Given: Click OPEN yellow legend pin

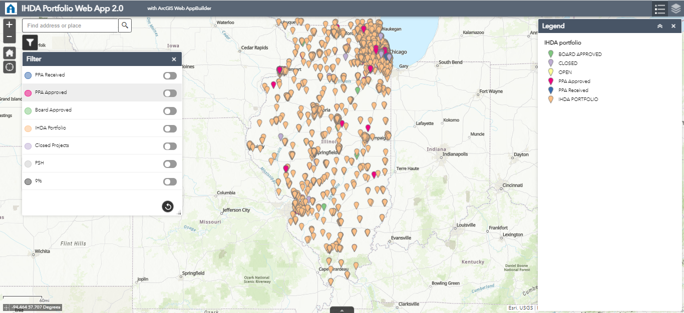Looking at the screenshot, I should 551,72.
